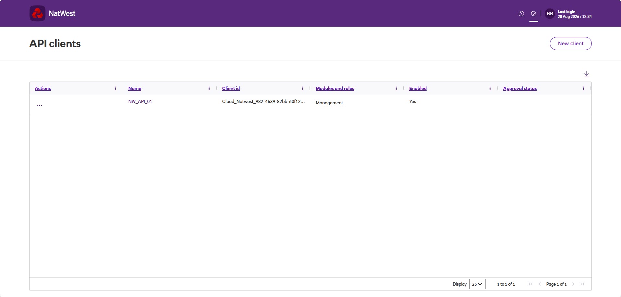
Task: Go to the next page arrow
Action: pos(573,284)
